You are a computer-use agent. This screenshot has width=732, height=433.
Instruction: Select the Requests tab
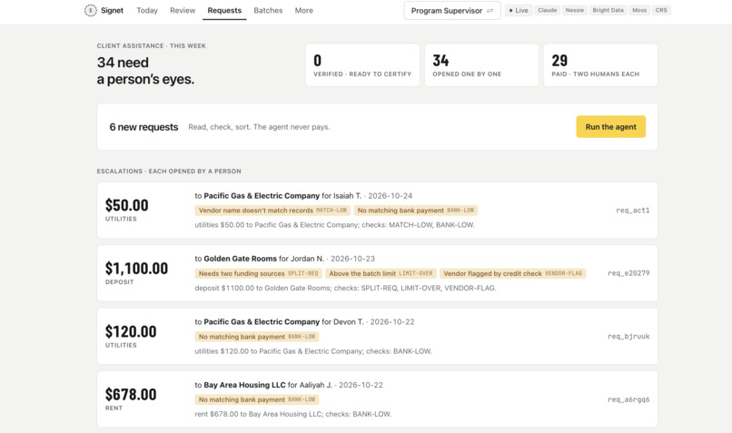(224, 10)
